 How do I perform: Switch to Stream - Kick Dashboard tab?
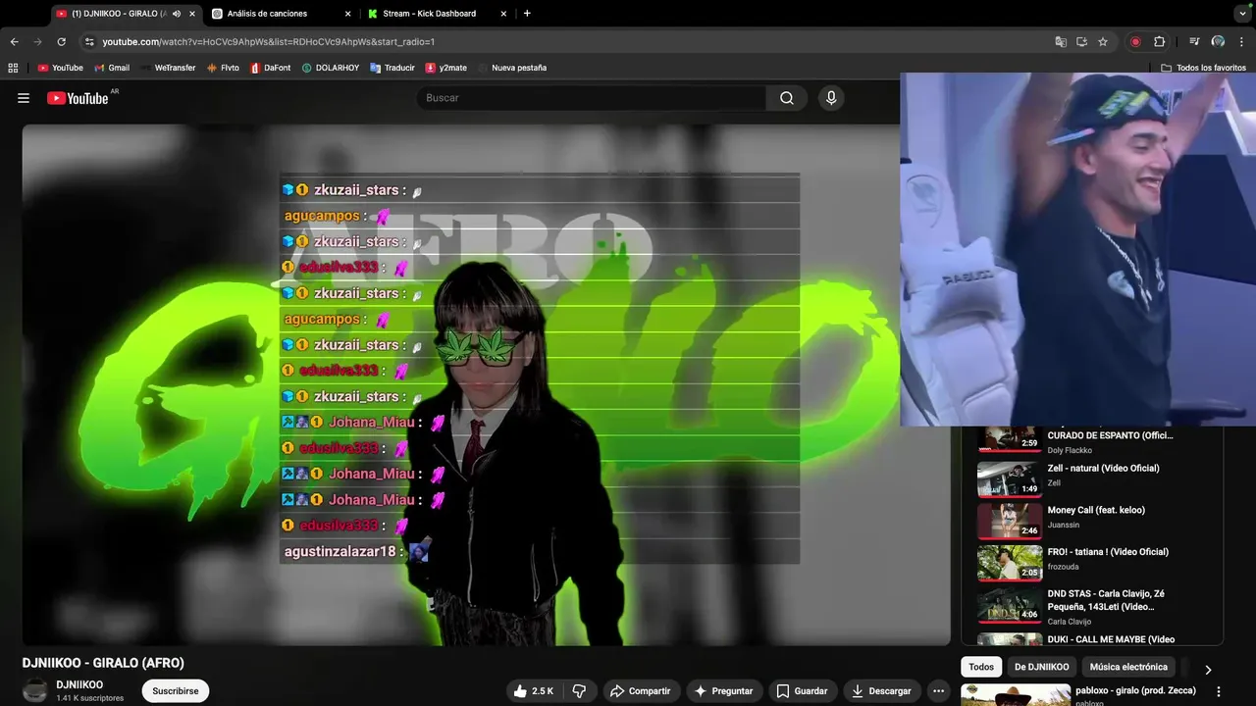click(x=438, y=14)
